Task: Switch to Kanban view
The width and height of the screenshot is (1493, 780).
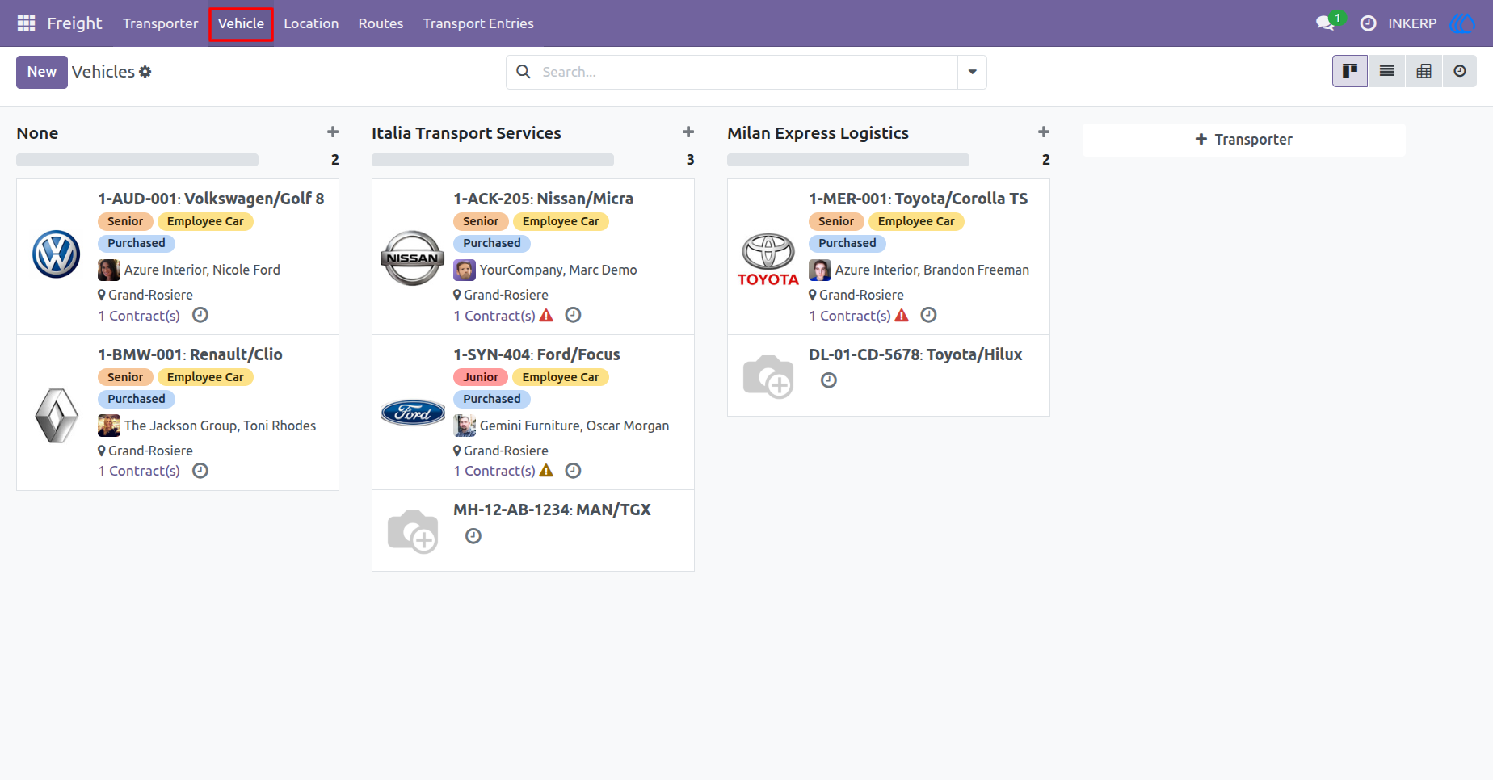Action: click(x=1350, y=71)
